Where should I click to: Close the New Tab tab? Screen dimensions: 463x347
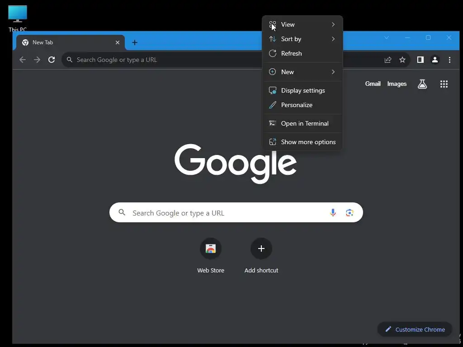118,42
